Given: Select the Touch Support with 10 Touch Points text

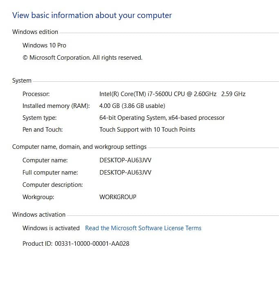Looking at the screenshot, I should tap(147, 130).
